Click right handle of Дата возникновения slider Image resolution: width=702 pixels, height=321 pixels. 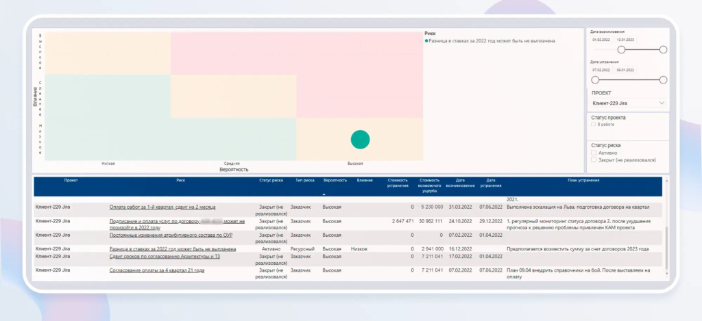click(663, 50)
